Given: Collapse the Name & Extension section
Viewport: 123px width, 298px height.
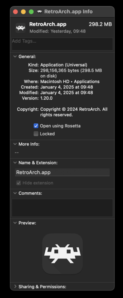Looking at the screenshot, I should coord(15,163).
